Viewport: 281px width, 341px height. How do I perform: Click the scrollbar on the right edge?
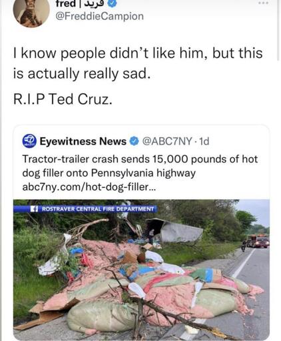point(278,30)
